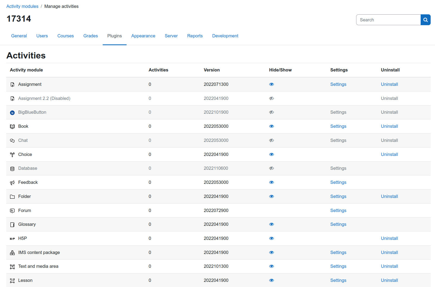Viewport: 435px width, 287px height.
Task: Hide the Glossary module
Action: 271,224
